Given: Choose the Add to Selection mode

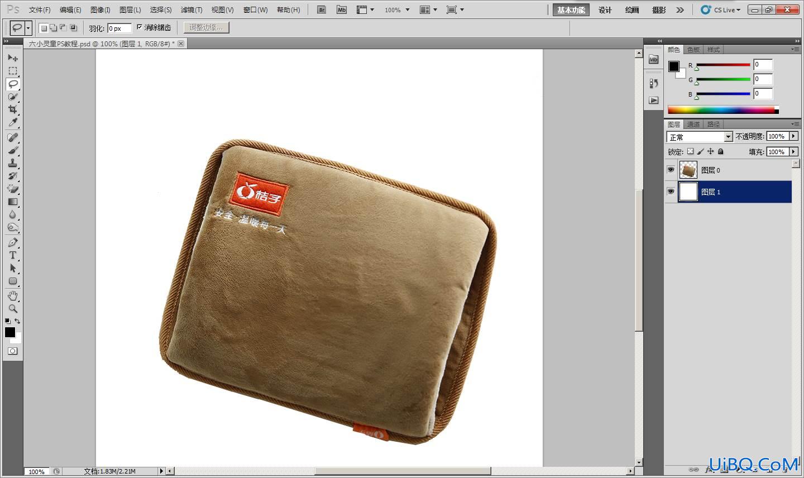Looking at the screenshot, I should (54, 27).
